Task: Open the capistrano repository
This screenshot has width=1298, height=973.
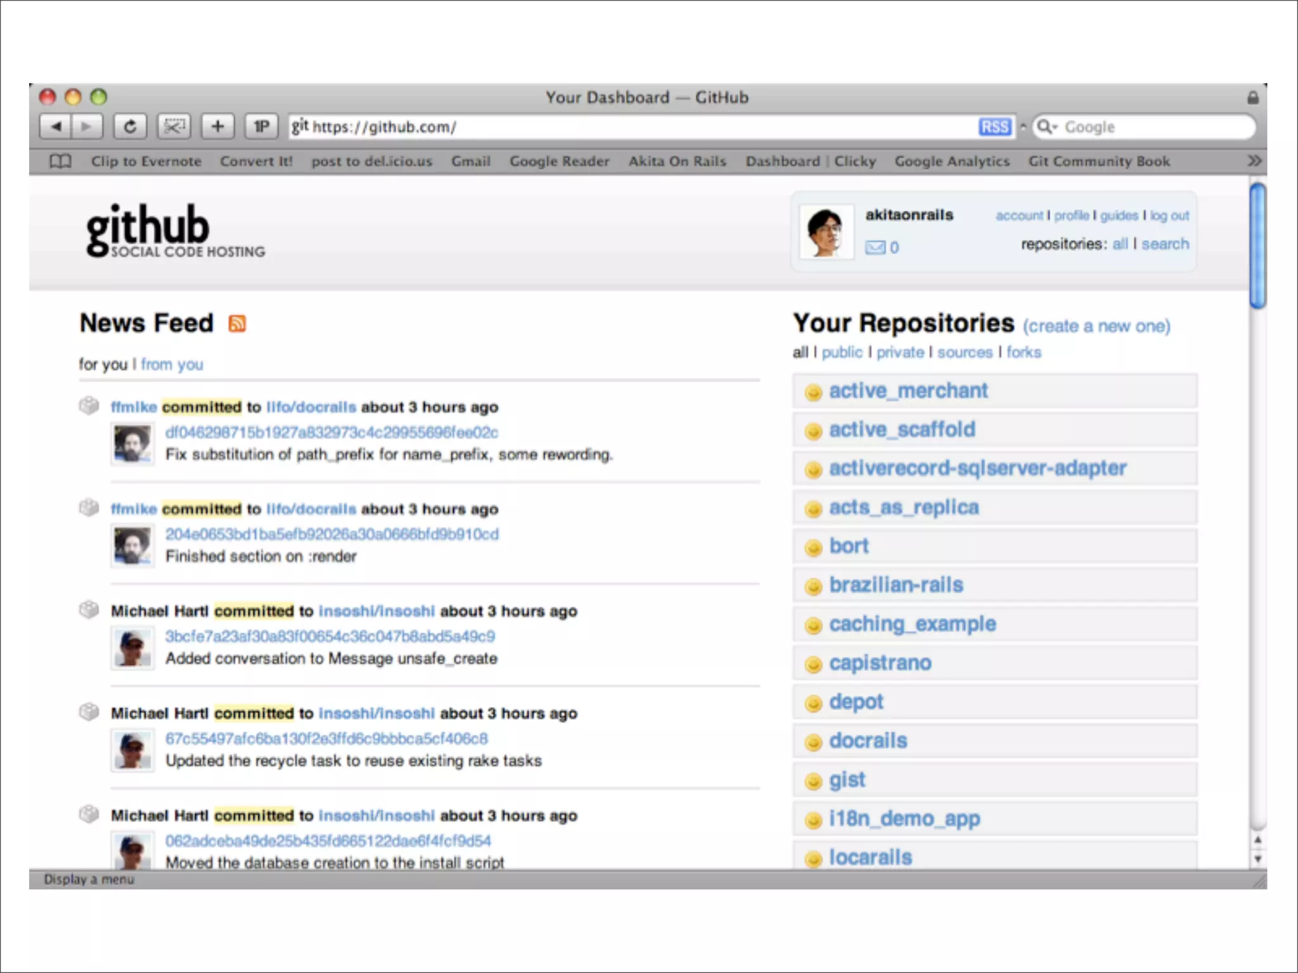Action: click(x=880, y=664)
